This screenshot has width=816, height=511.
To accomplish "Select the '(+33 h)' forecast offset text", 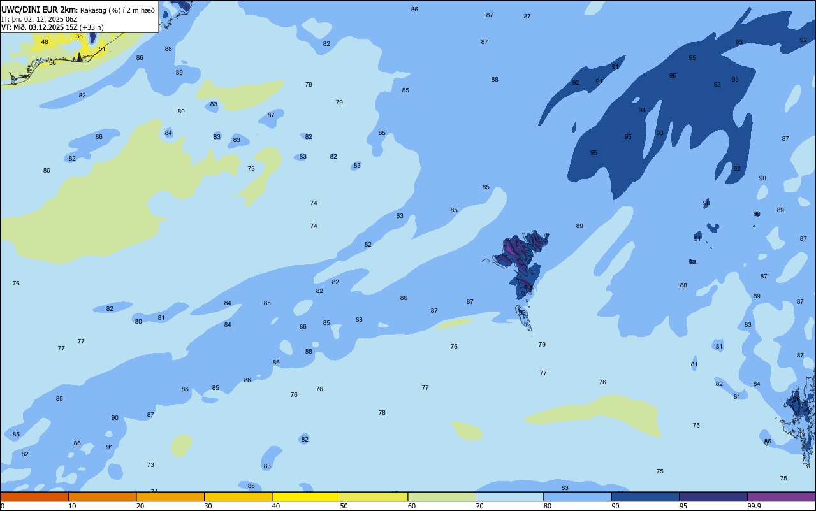I will tap(91, 27).
